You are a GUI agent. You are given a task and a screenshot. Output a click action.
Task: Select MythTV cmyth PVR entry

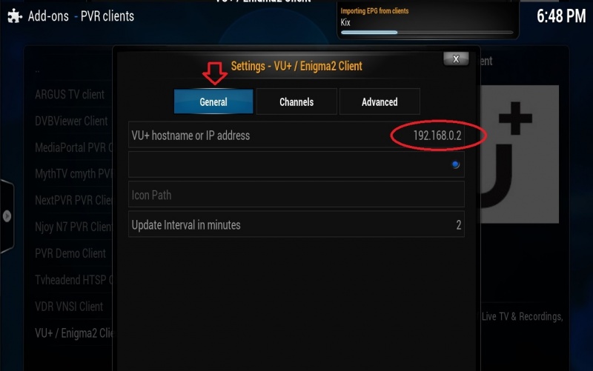[73, 174]
